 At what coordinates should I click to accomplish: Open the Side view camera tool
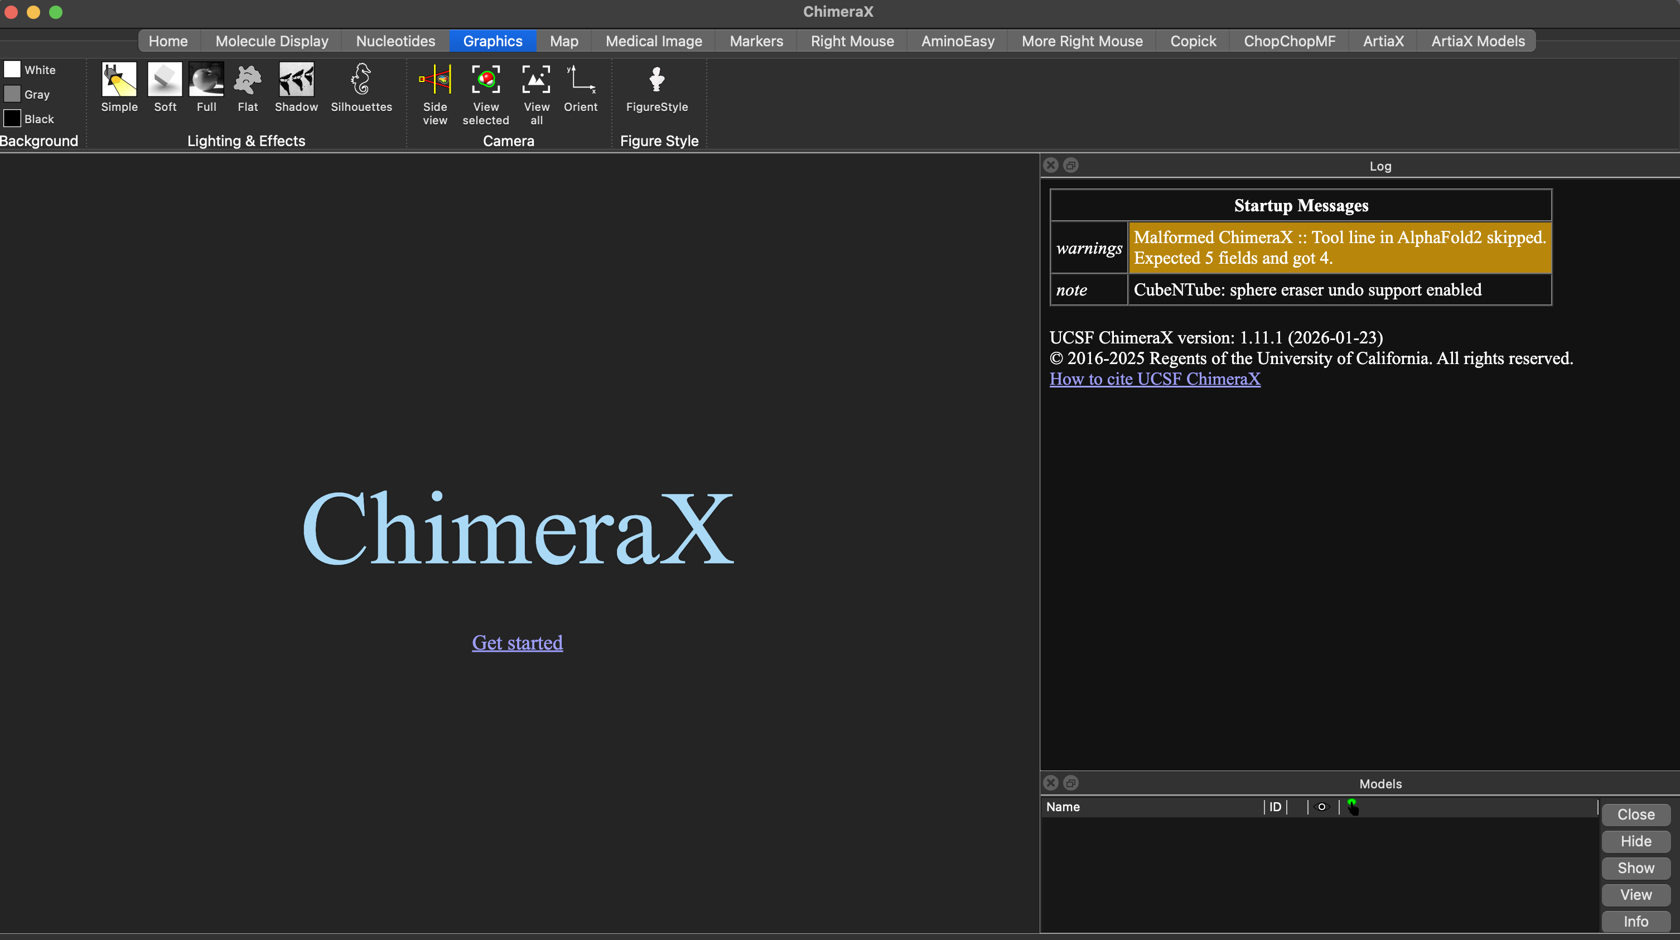pyautogui.click(x=435, y=95)
